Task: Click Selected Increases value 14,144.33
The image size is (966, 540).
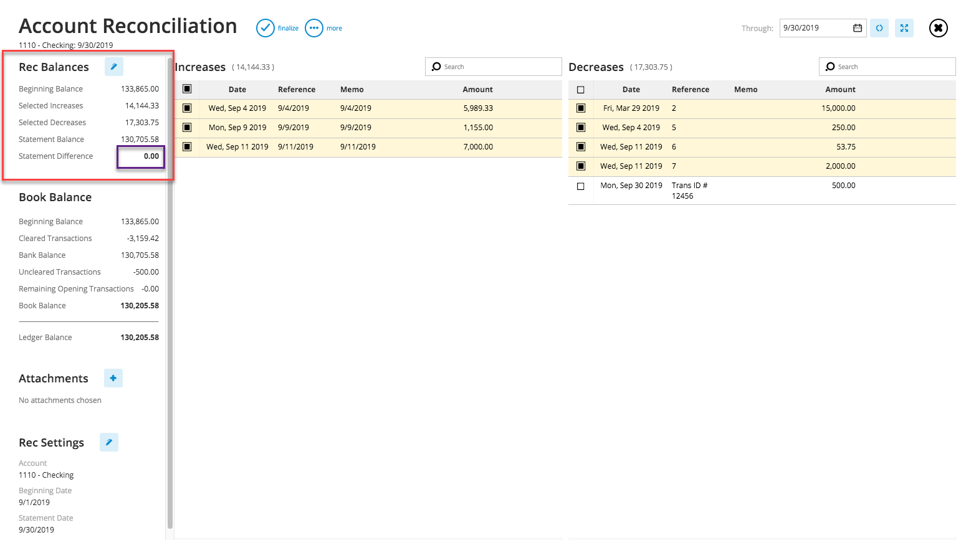Action: pyautogui.click(x=142, y=106)
